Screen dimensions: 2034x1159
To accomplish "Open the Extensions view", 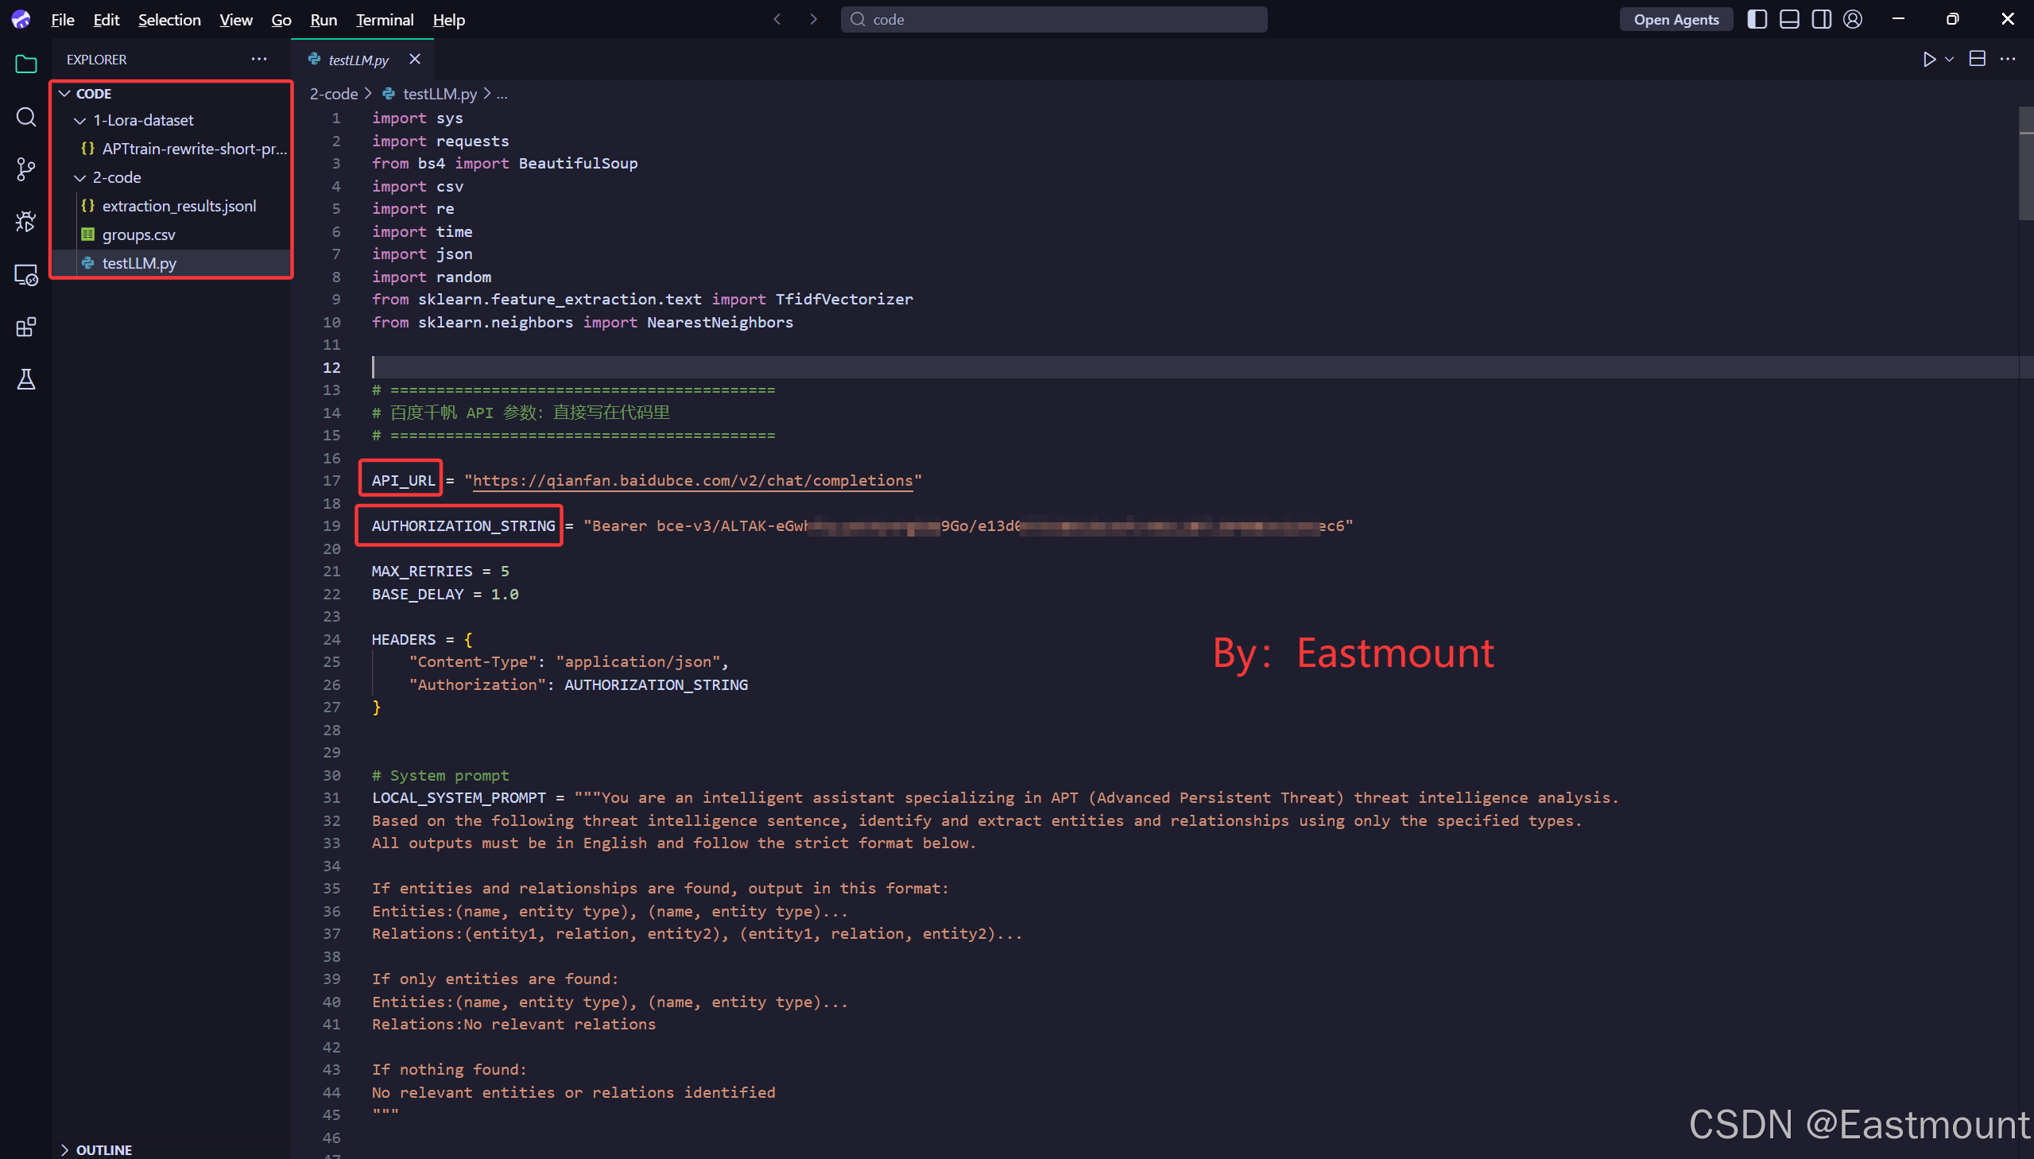I will [x=26, y=328].
